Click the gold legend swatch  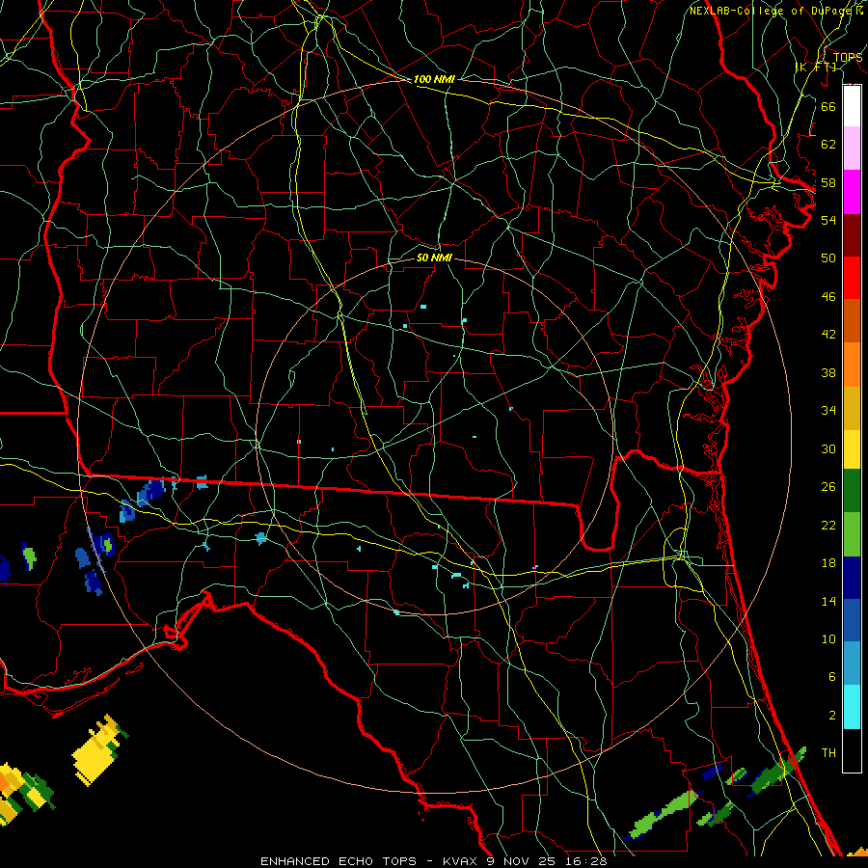coord(852,408)
